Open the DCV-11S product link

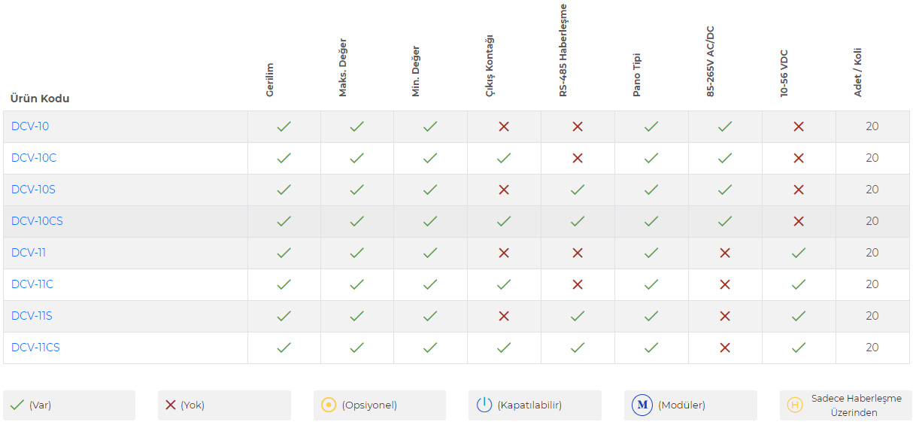[x=32, y=316]
